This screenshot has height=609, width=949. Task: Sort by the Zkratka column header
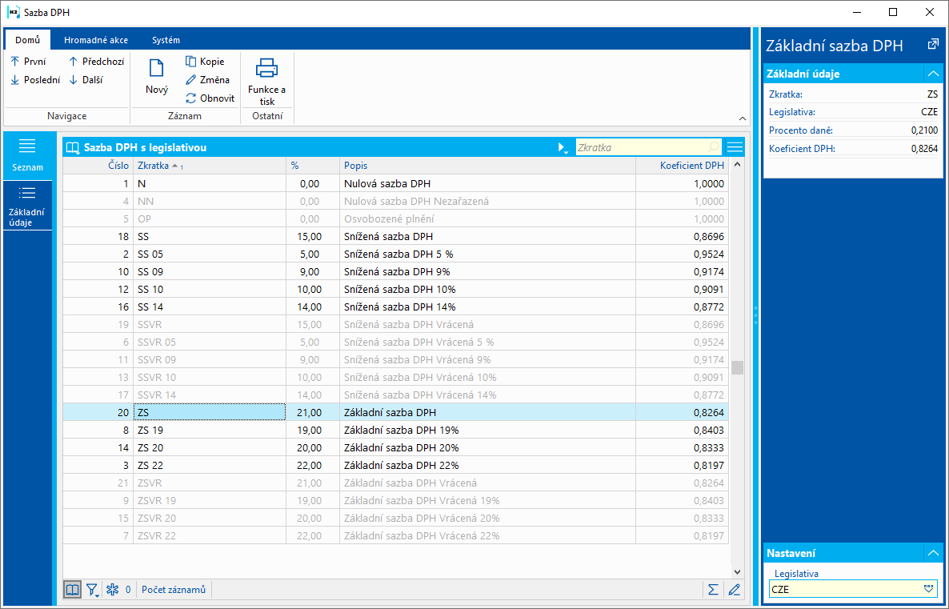coord(210,166)
